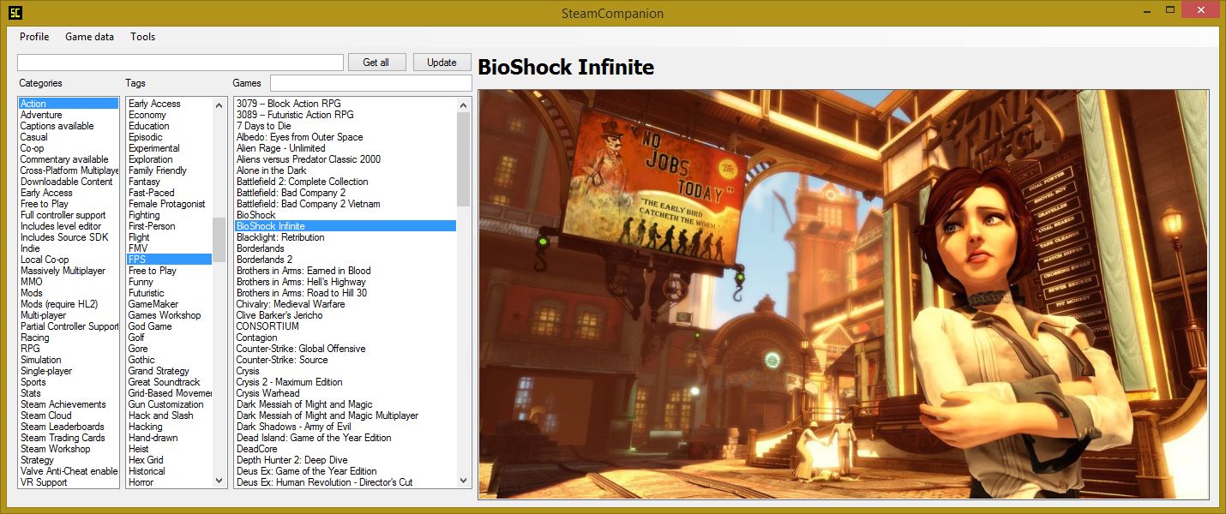The image size is (1226, 514).
Task: Select DeadCore game
Action: pos(346,449)
